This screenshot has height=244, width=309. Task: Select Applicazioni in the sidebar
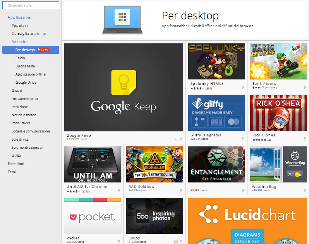[19, 17]
